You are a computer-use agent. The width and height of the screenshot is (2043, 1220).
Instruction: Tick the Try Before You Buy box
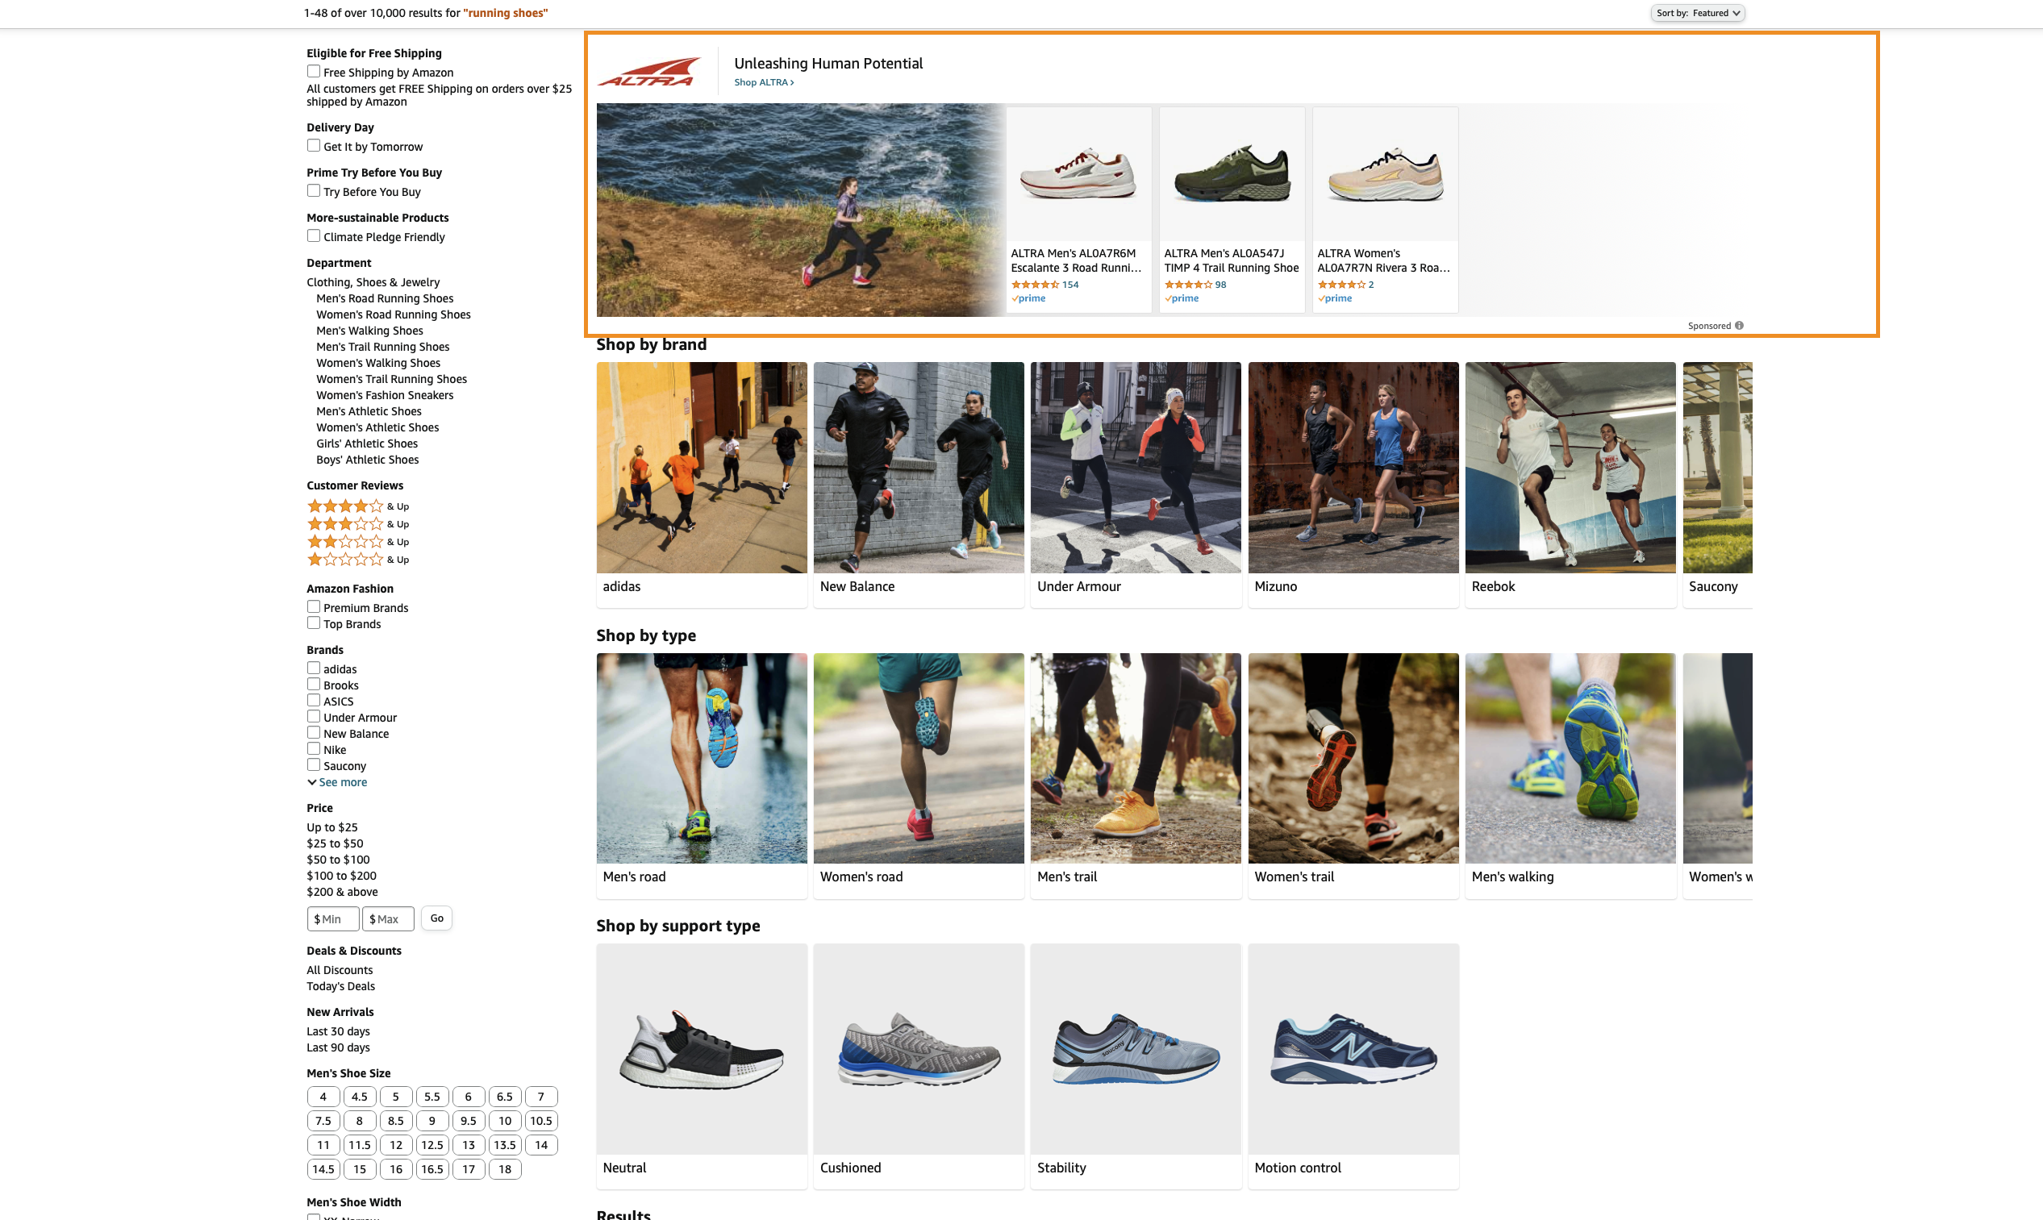(313, 191)
